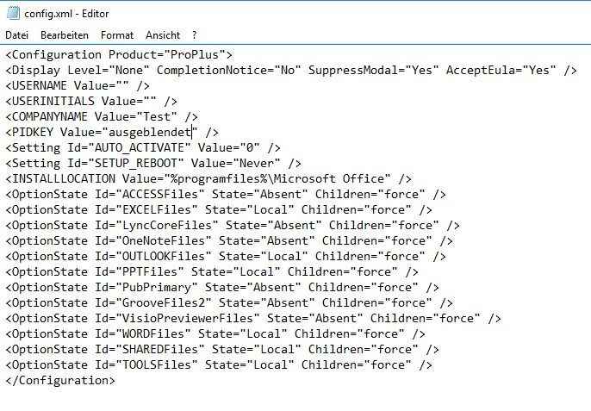The height and width of the screenshot is (411, 591).
Task: Click the VisioPreviewerFiles OptionState line
Action: point(253,318)
